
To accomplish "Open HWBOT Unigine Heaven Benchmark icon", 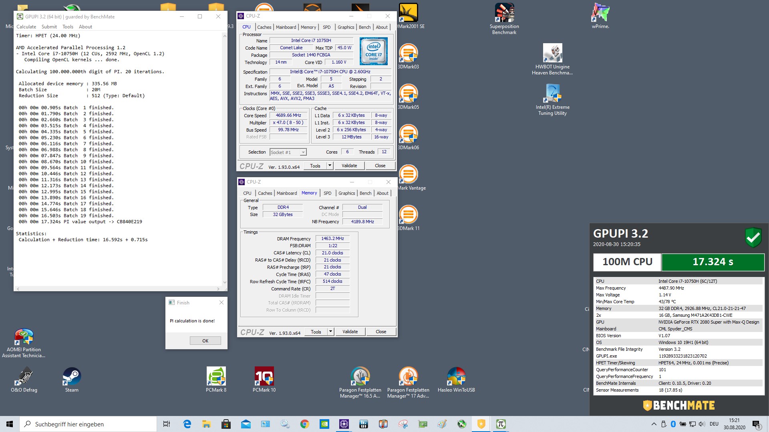I will 552,59.
